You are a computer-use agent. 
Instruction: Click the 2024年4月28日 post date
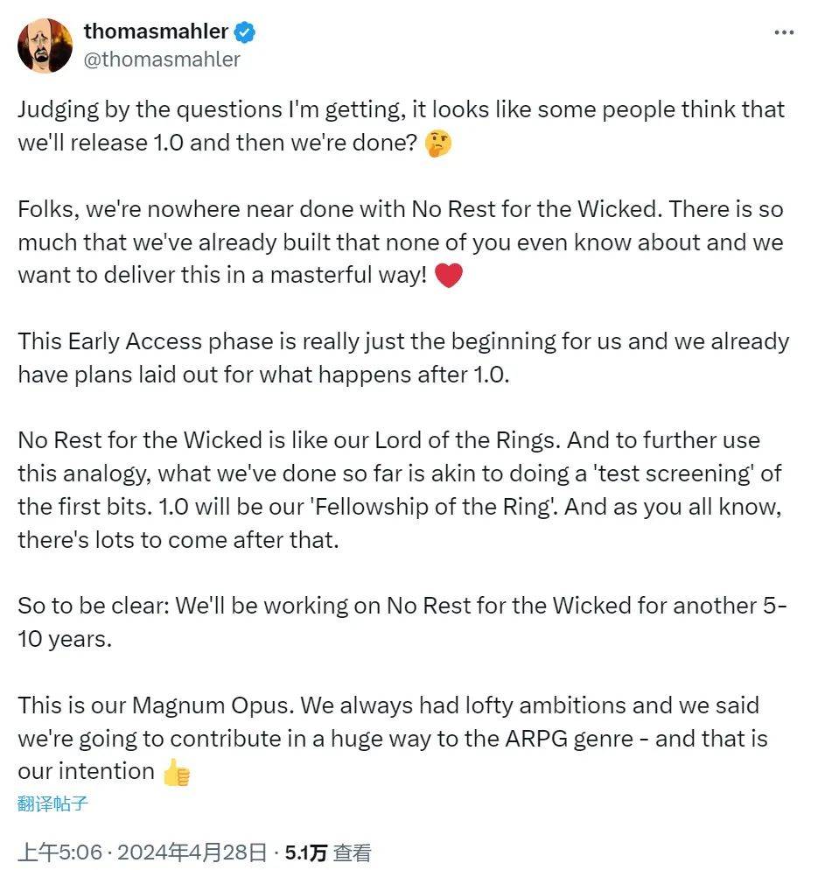tap(192, 852)
